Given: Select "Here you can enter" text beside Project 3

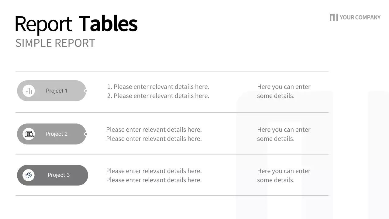Looking at the screenshot, I should [284, 171].
